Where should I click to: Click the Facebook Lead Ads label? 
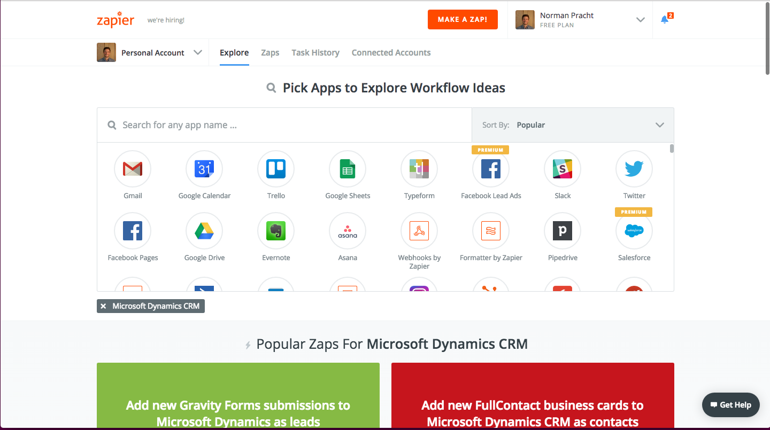pos(491,196)
